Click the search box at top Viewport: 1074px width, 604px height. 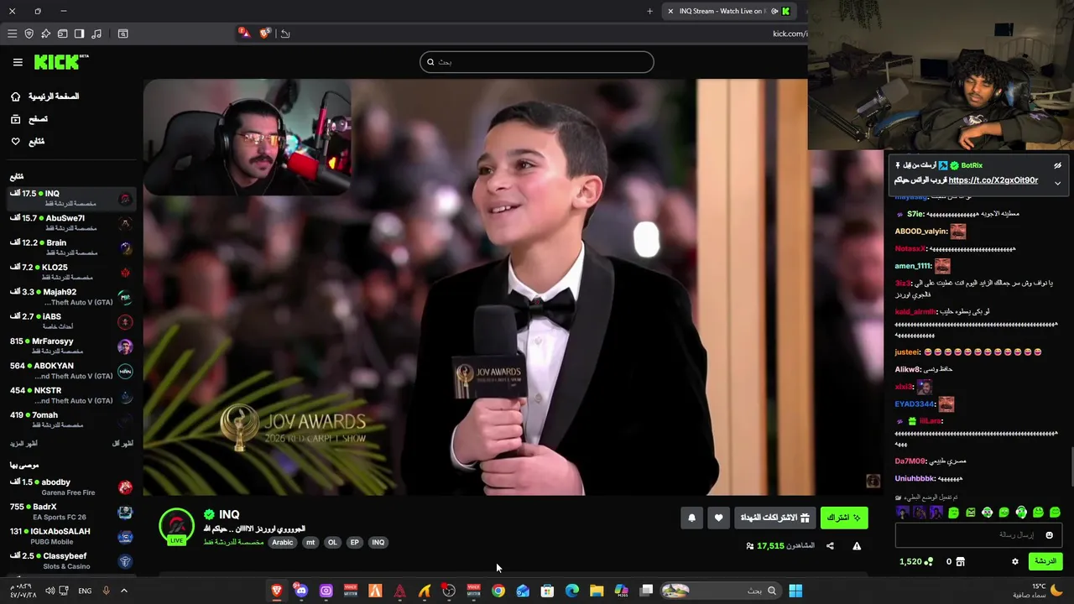point(537,62)
